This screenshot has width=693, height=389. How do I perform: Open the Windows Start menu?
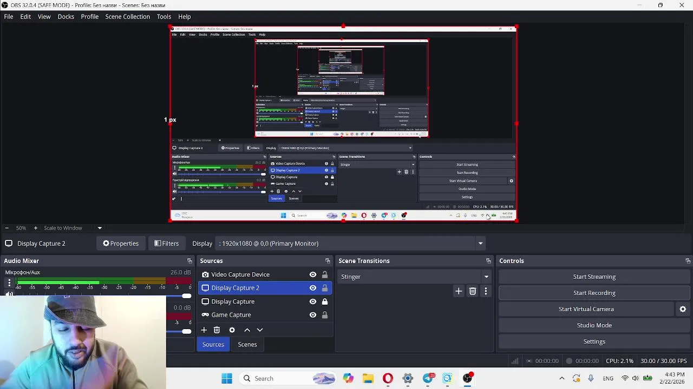coord(227,378)
